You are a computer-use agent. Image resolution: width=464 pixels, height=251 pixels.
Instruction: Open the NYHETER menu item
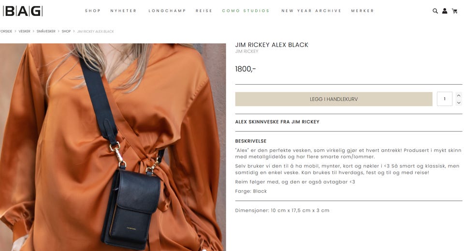pos(123,11)
